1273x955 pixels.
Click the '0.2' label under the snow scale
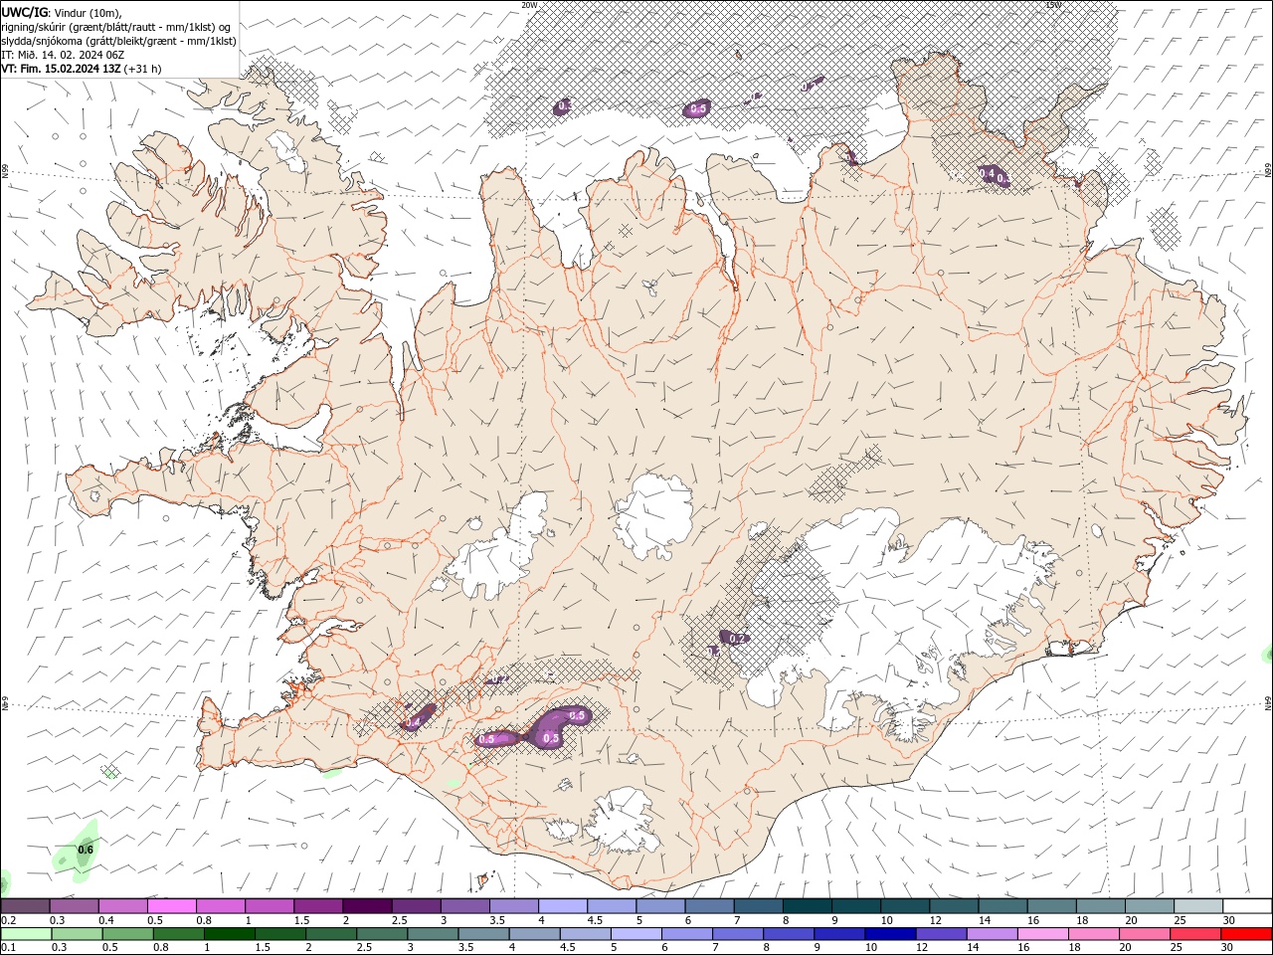coord(9,920)
